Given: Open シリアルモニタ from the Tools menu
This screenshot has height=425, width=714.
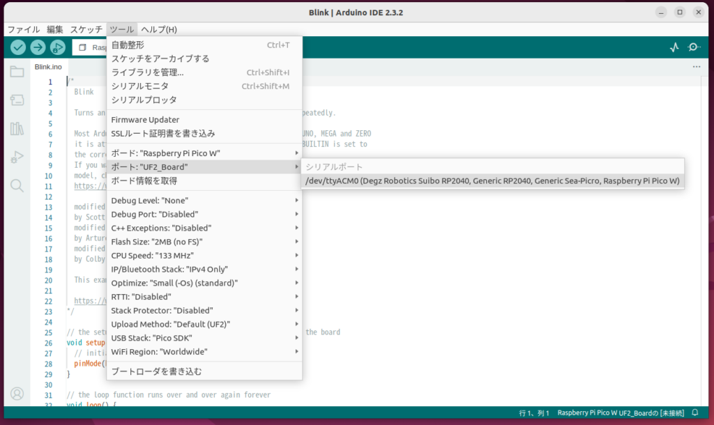Looking at the screenshot, I should [x=204, y=86].
